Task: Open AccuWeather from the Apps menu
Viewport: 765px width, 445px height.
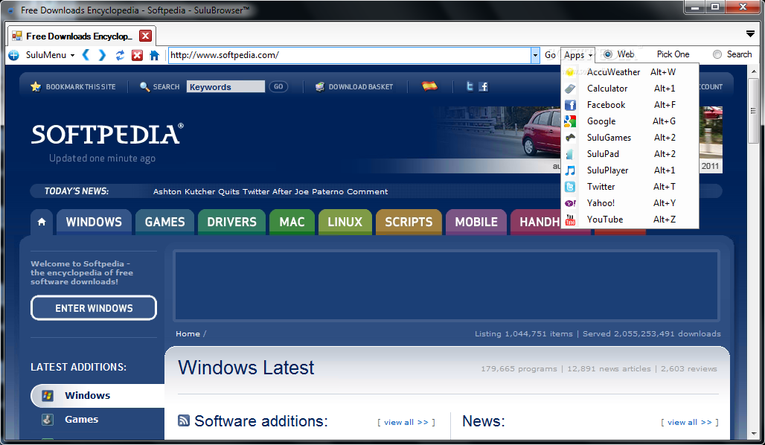Action: [630, 72]
